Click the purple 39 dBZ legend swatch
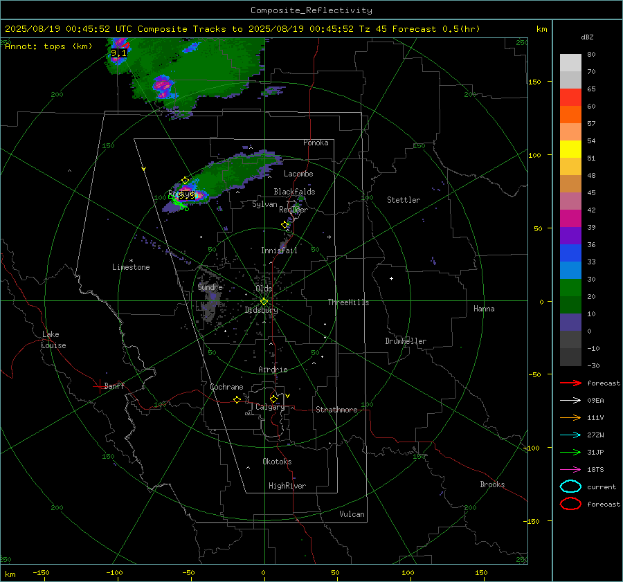 click(570, 235)
